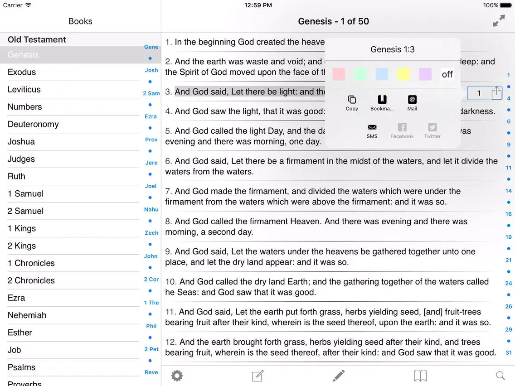Screen dimensions: 515x386
Task: Jump to 2 Pet in the book index
Action: (151, 349)
